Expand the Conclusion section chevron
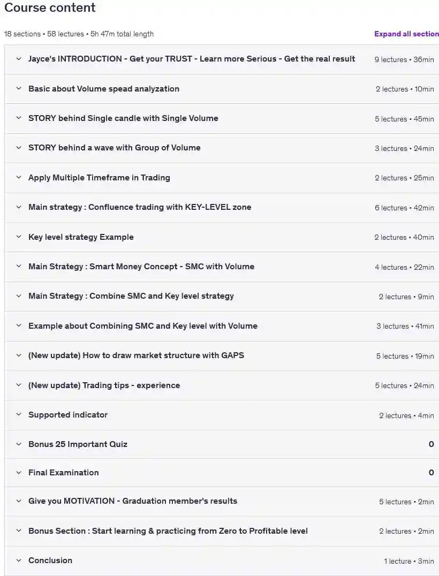Image resolution: width=439 pixels, height=576 pixels. pos(19,560)
